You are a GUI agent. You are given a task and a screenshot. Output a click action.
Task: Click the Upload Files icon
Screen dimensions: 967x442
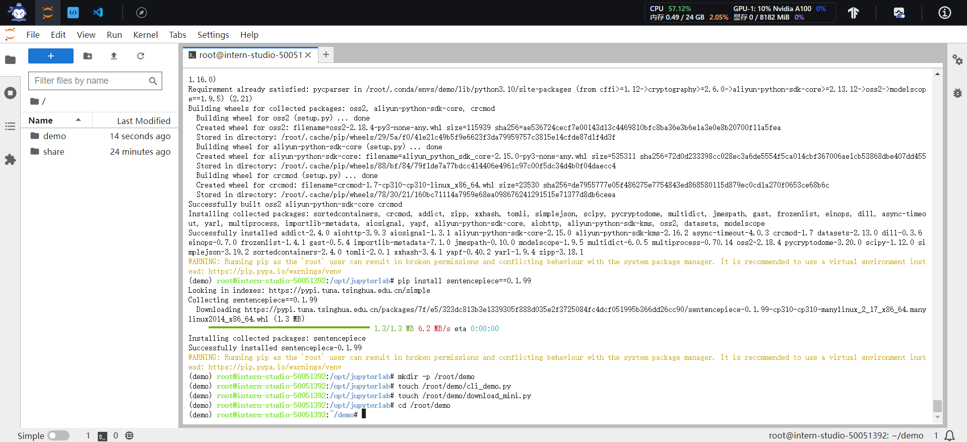pyautogui.click(x=114, y=56)
